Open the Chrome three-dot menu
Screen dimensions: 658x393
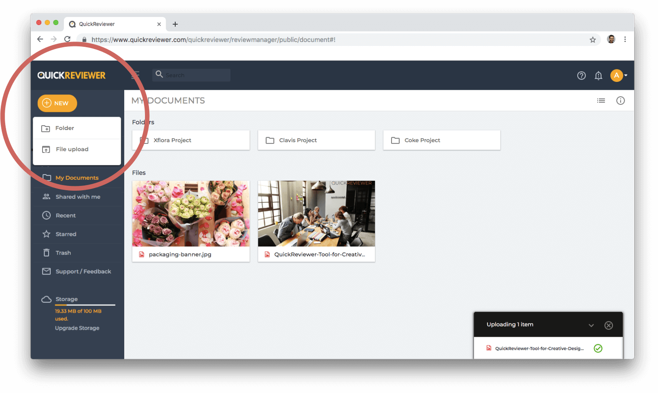point(625,39)
